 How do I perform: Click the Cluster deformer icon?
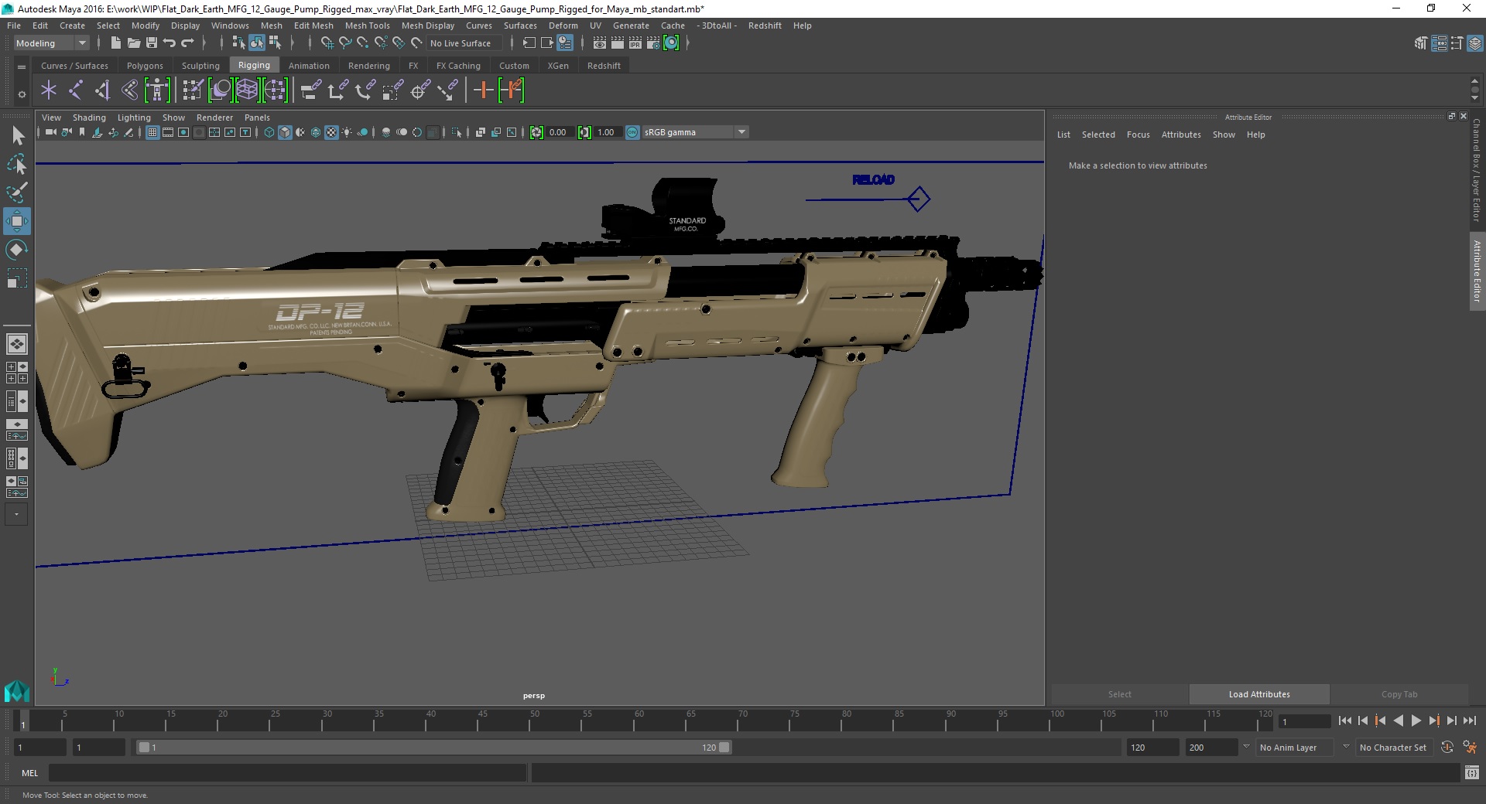pyautogui.click(x=275, y=90)
